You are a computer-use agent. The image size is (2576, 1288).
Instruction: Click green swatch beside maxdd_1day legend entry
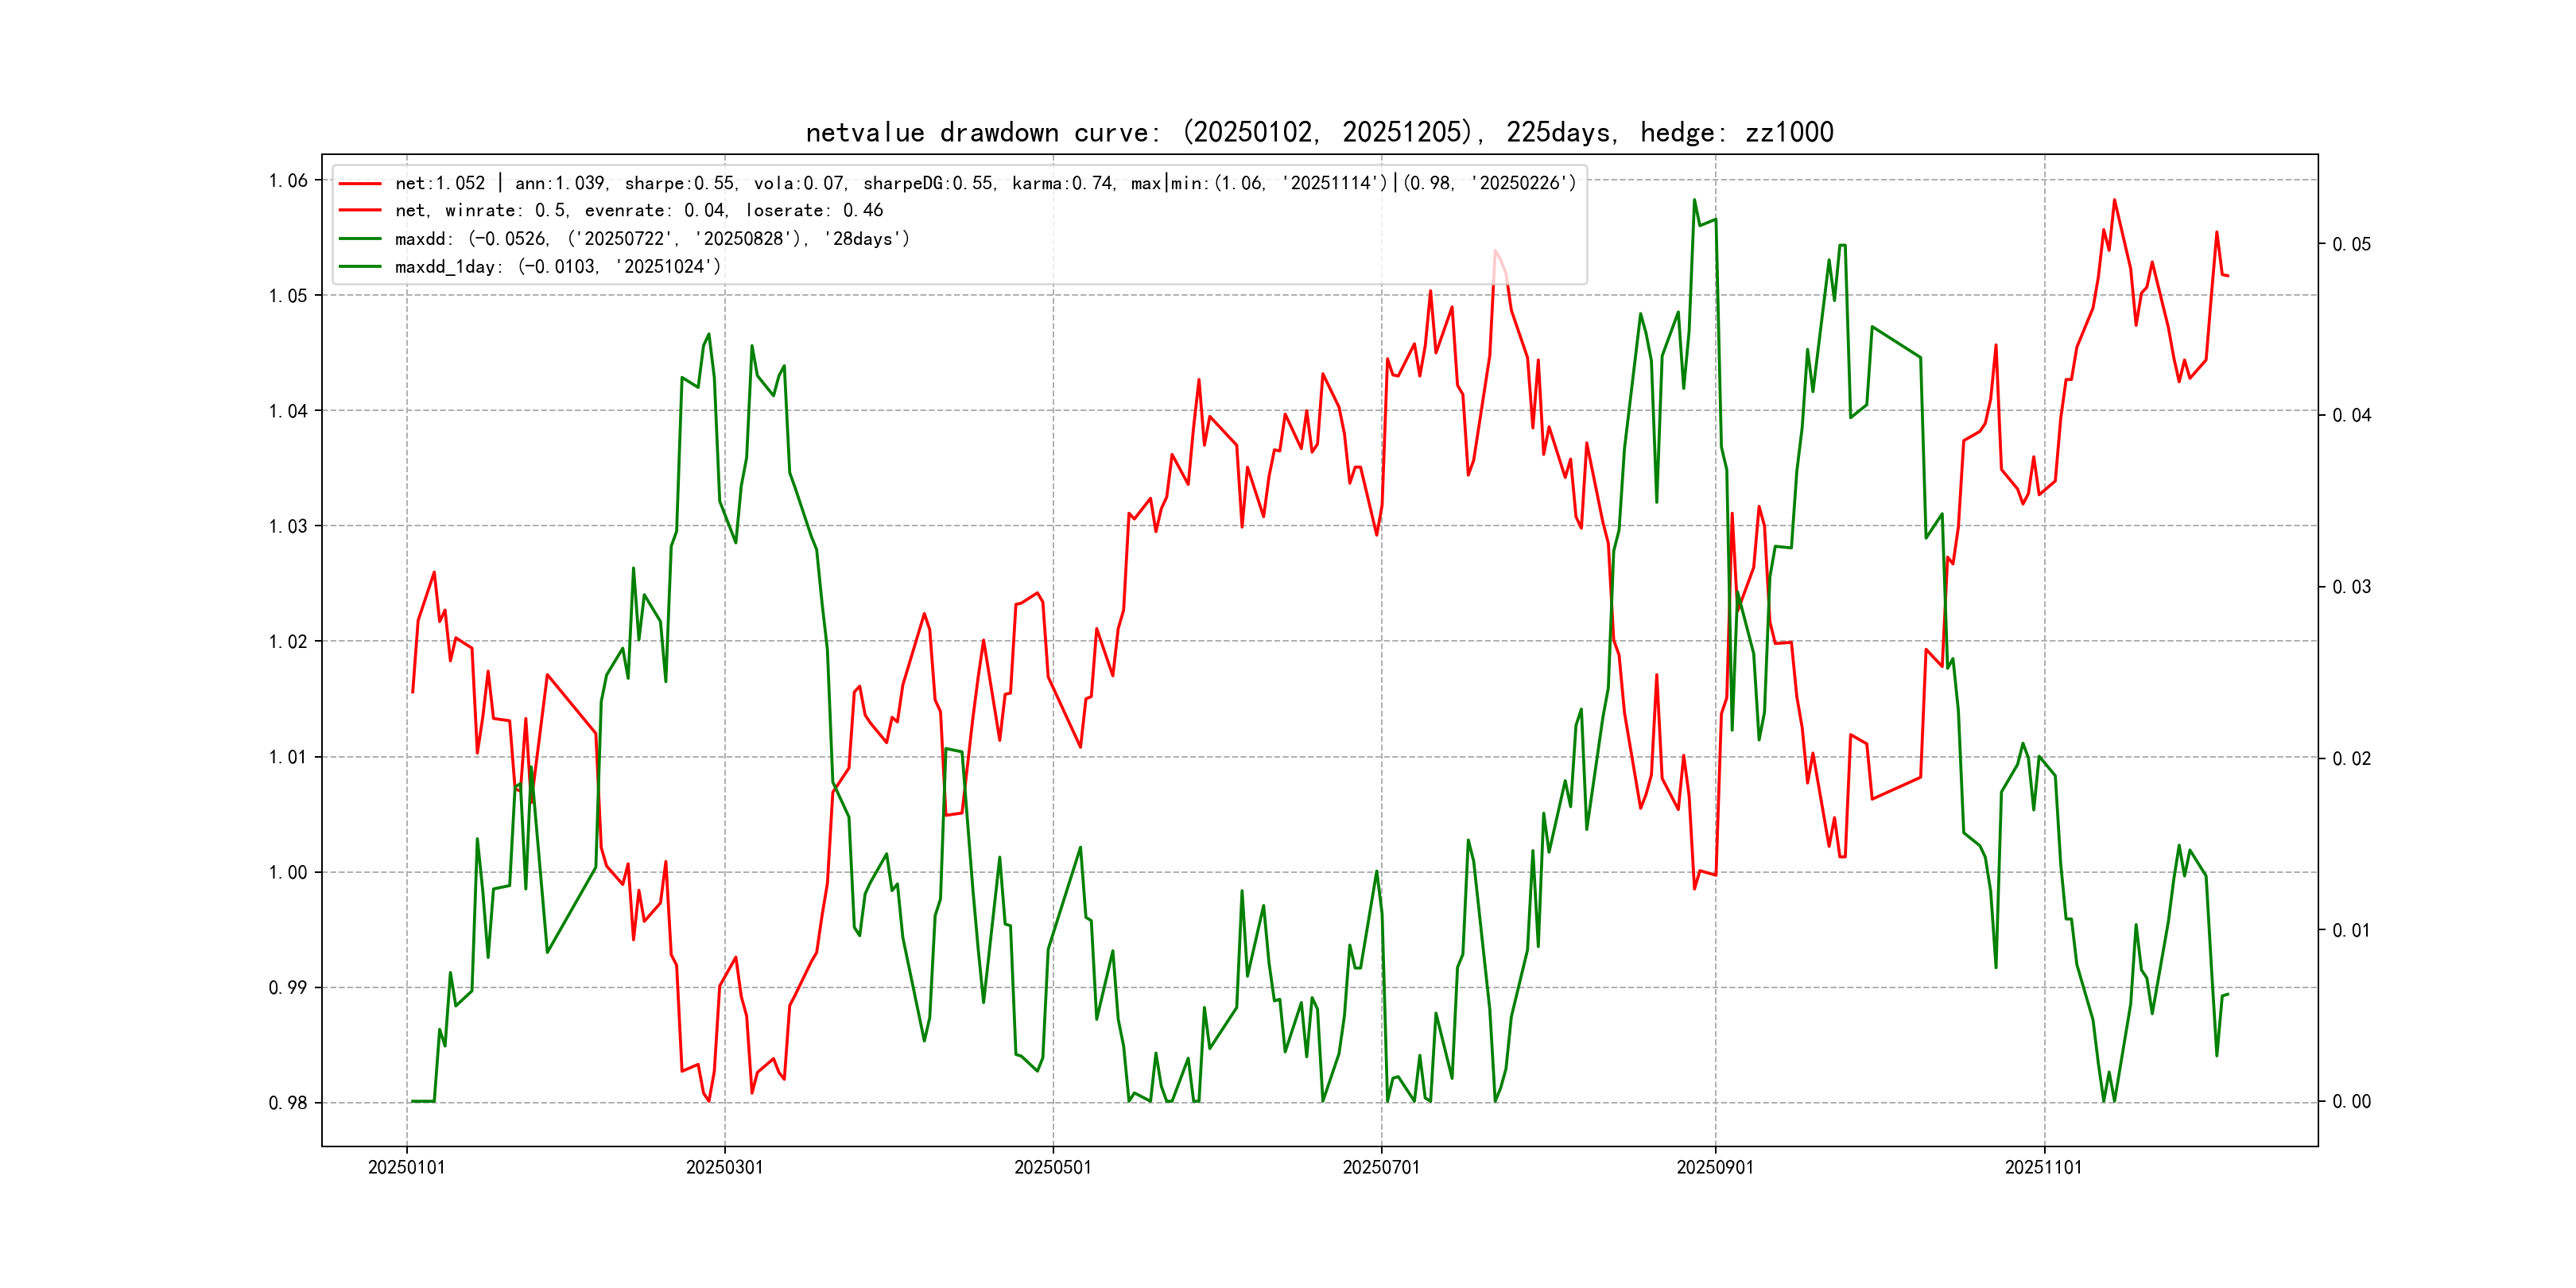click(x=360, y=267)
